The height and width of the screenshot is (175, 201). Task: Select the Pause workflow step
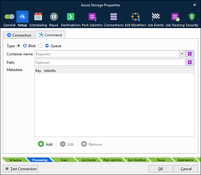(161, 160)
